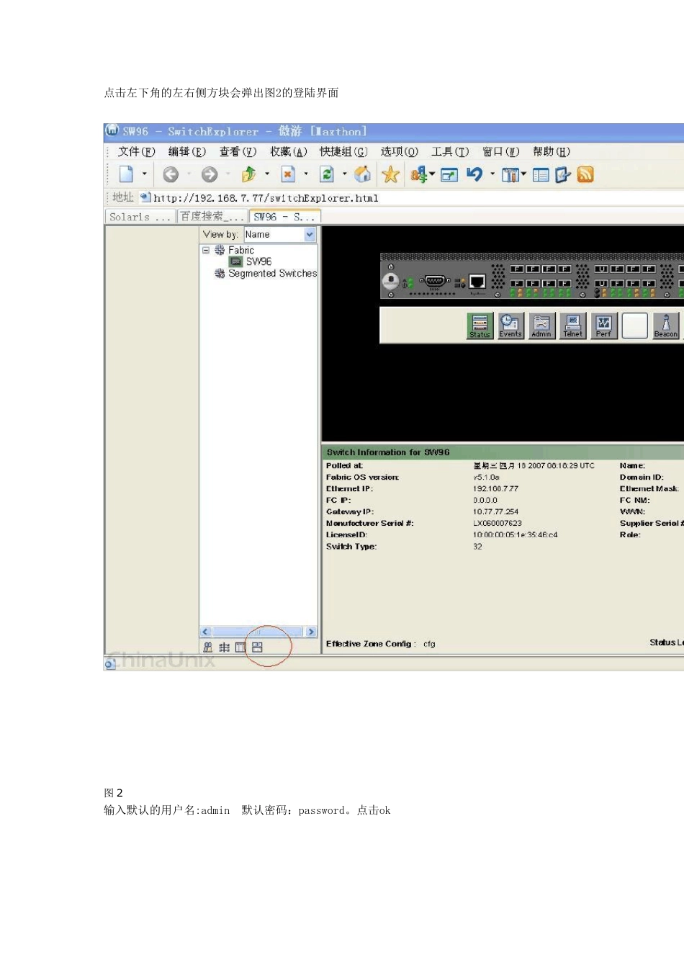Open the 窗口(W) menu
The width and height of the screenshot is (684, 968).
point(500,151)
